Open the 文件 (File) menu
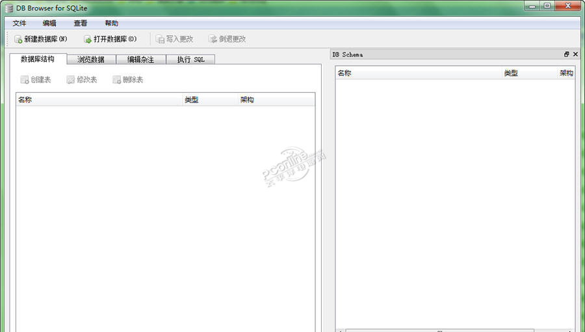Image resolution: width=585 pixels, height=332 pixels. [x=19, y=23]
